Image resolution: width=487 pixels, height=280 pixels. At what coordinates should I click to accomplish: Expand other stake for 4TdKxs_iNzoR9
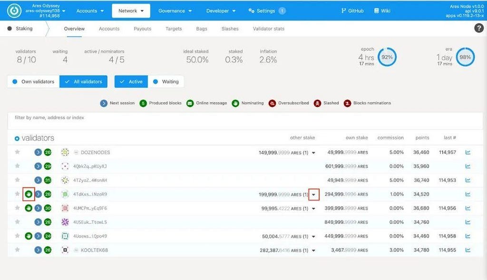(x=314, y=194)
